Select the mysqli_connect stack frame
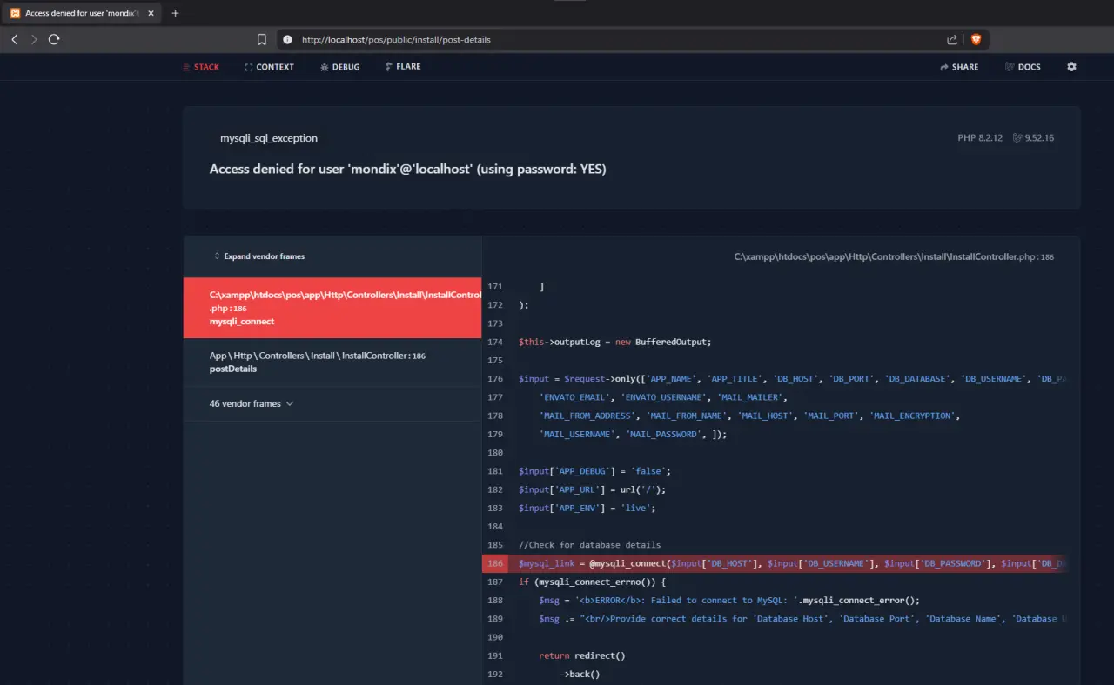Image resolution: width=1114 pixels, height=685 pixels. click(332, 308)
